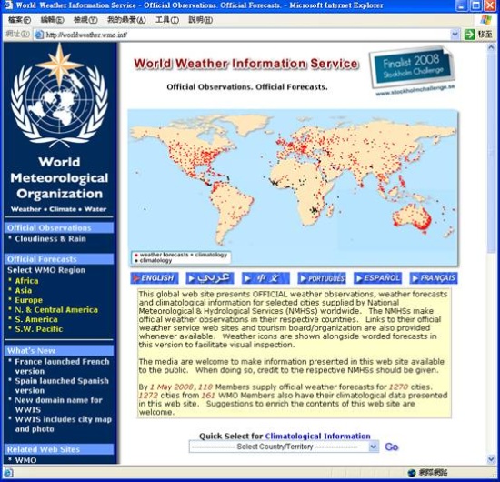The image size is (500, 482).
Task: Open 'WWIS includes city map and photo'
Action: coord(63,424)
